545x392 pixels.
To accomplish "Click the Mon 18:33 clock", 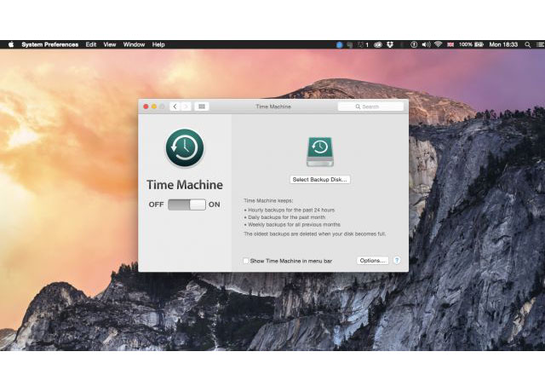I will (503, 44).
